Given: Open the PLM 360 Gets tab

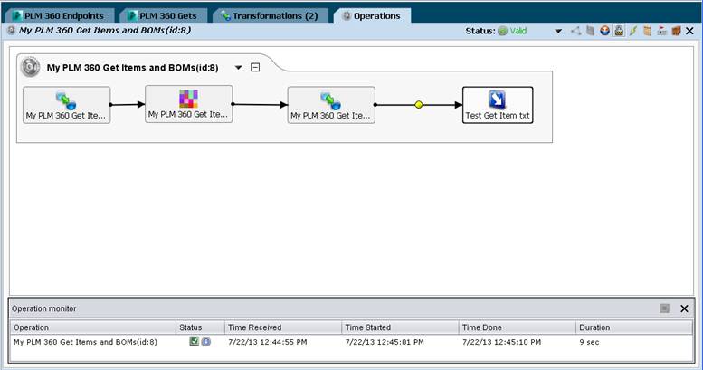Looking at the screenshot, I should coord(163,15).
